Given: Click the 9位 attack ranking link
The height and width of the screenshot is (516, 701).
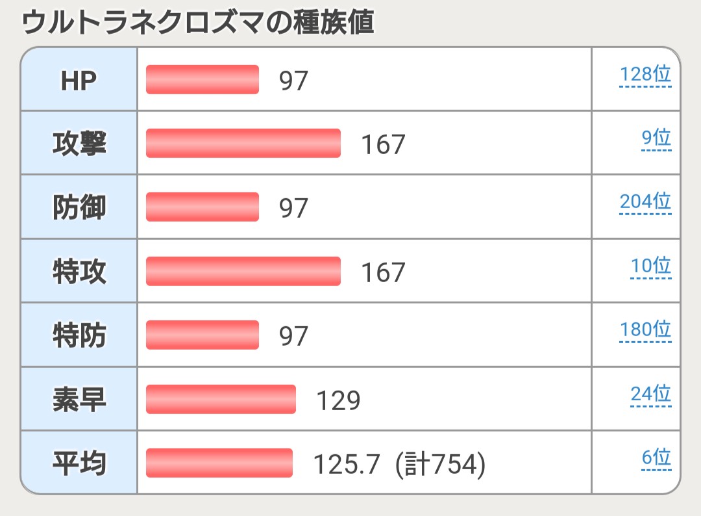Looking at the screenshot, I should 656,138.
